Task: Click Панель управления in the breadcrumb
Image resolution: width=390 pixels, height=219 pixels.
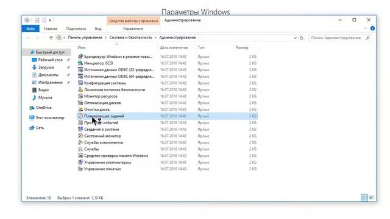Action: [85, 38]
